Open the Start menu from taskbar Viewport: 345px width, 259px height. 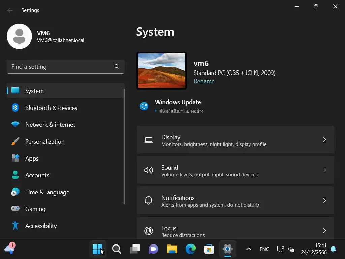98,249
